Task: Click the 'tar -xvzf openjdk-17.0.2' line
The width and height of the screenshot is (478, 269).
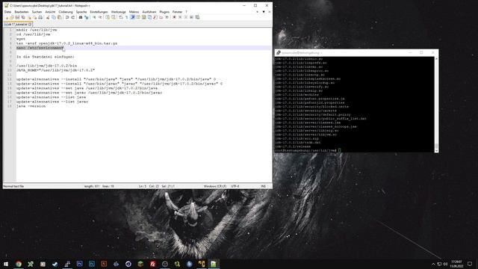Action: tap(66, 43)
